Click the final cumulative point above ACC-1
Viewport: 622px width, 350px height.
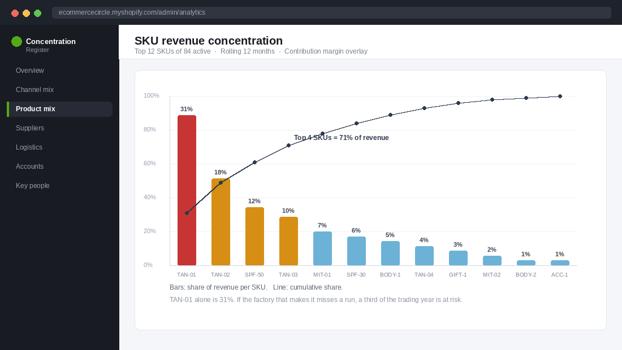coord(560,96)
